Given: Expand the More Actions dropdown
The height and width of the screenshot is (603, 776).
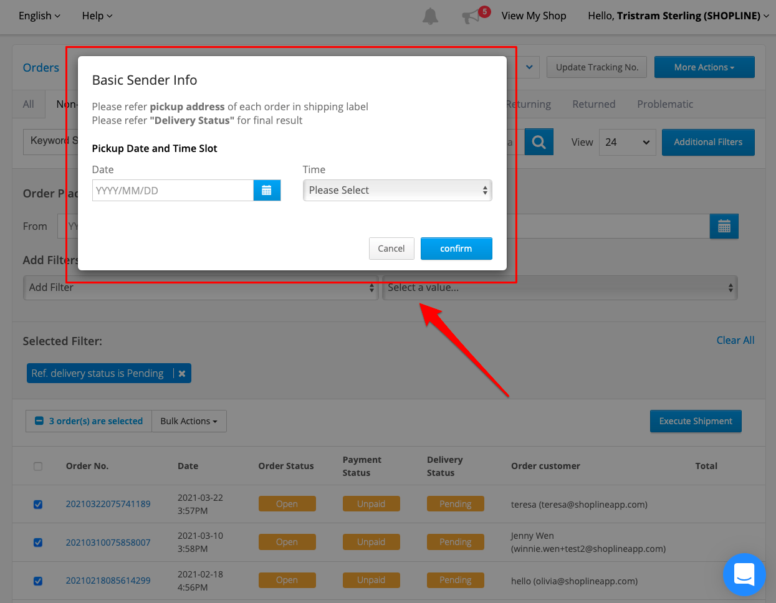Looking at the screenshot, I should coord(704,67).
